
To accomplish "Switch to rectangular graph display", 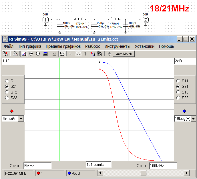I will coord(24,54).
